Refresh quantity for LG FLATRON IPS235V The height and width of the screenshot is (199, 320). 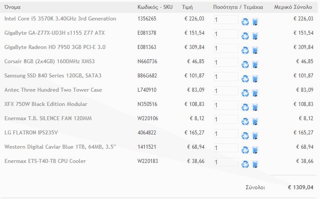click(x=245, y=136)
